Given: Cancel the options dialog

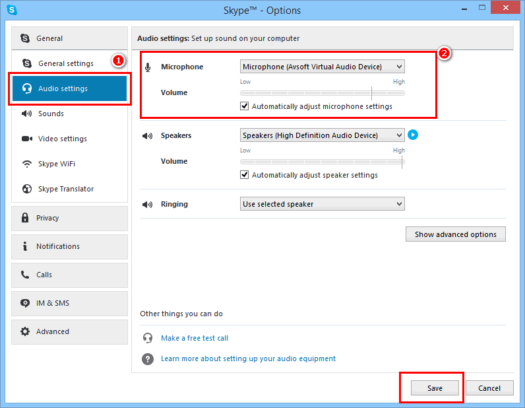Looking at the screenshot, I should click(489, 388).
